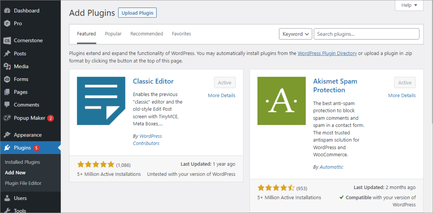Open More Details for Classic Editor
Screen dimensions: 433x213
pyautogui.click(x=222, y=95)
